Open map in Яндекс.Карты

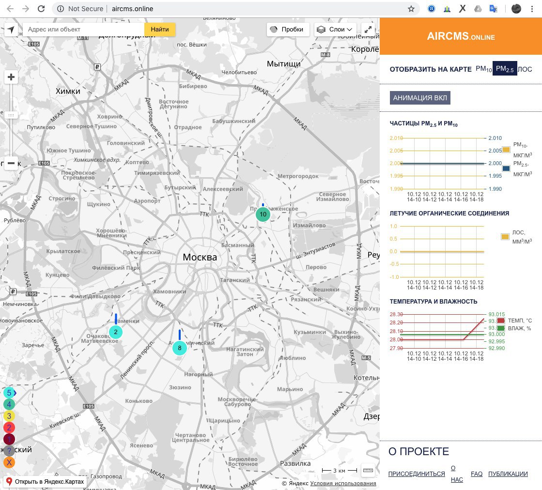click(45, 481)
